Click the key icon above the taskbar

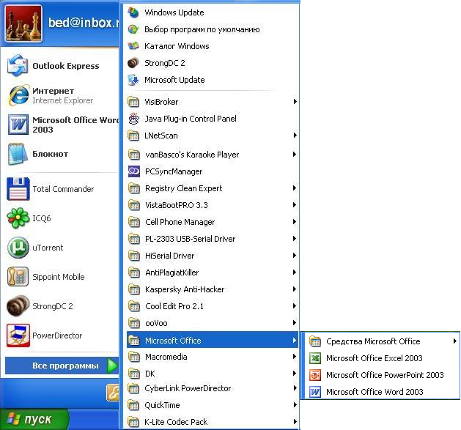tap(113, 393)
